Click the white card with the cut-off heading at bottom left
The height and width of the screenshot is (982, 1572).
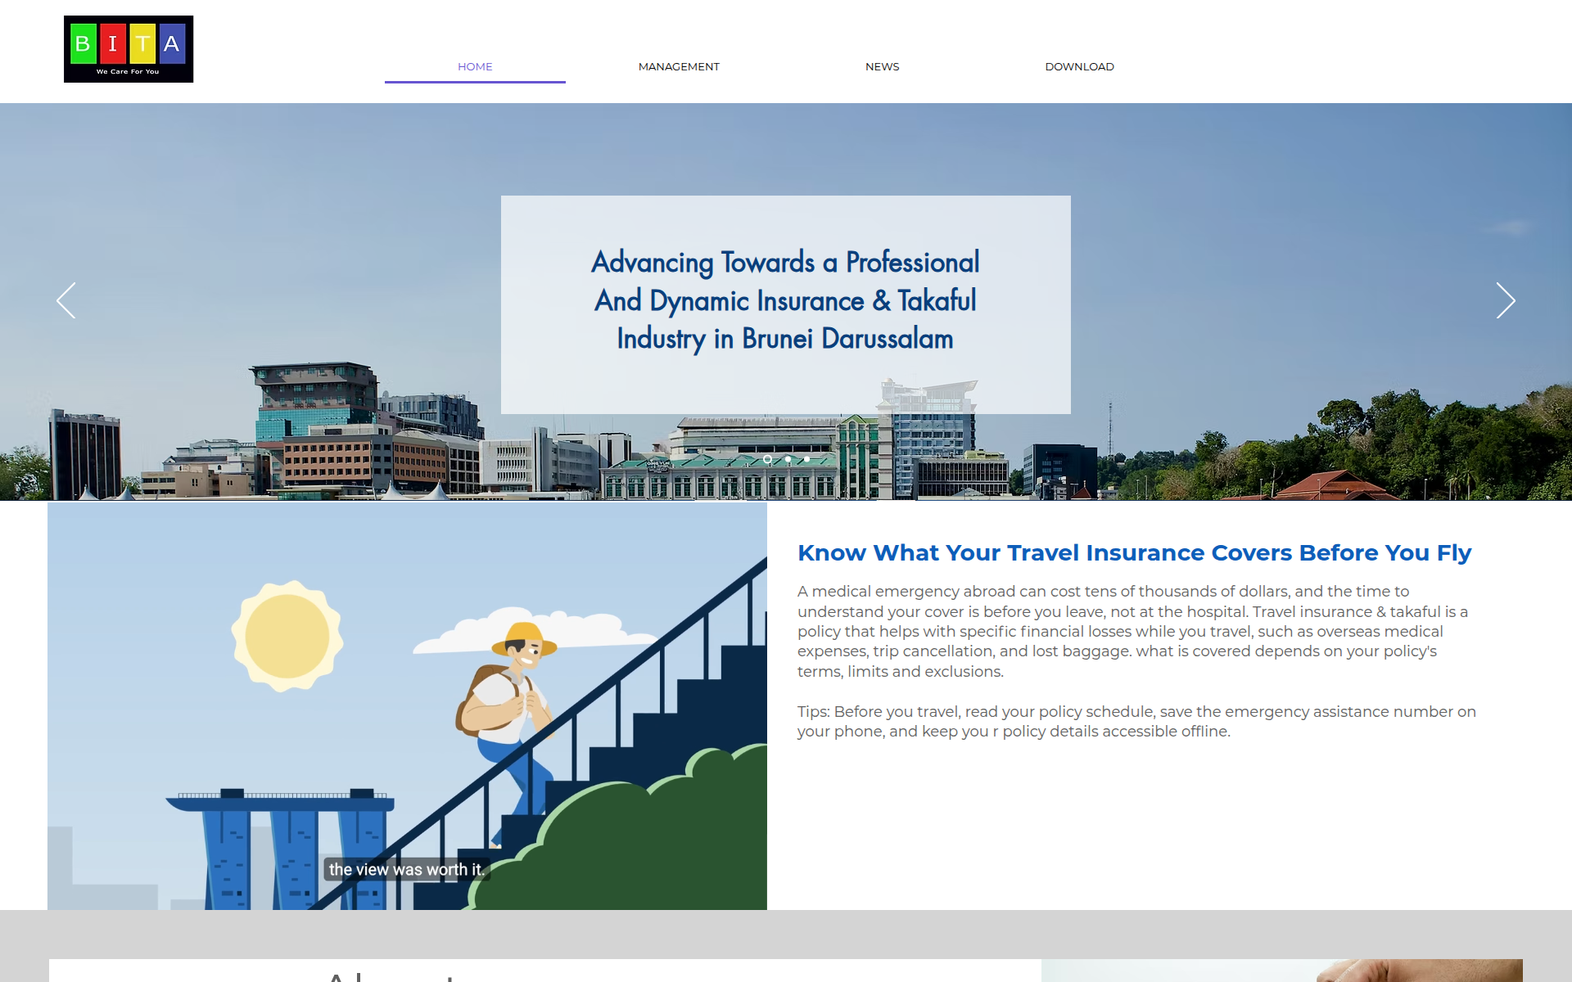point(544,971)
